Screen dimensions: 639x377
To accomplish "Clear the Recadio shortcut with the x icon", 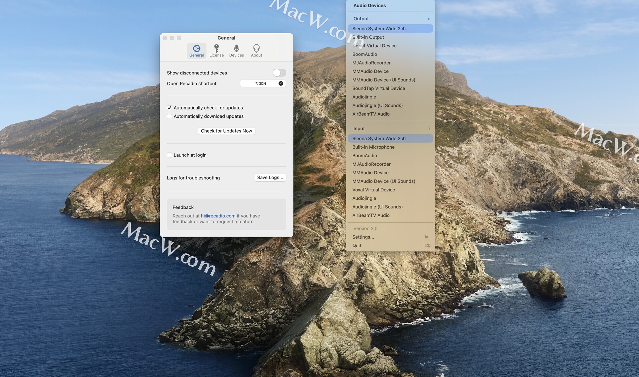I will 281,83.
